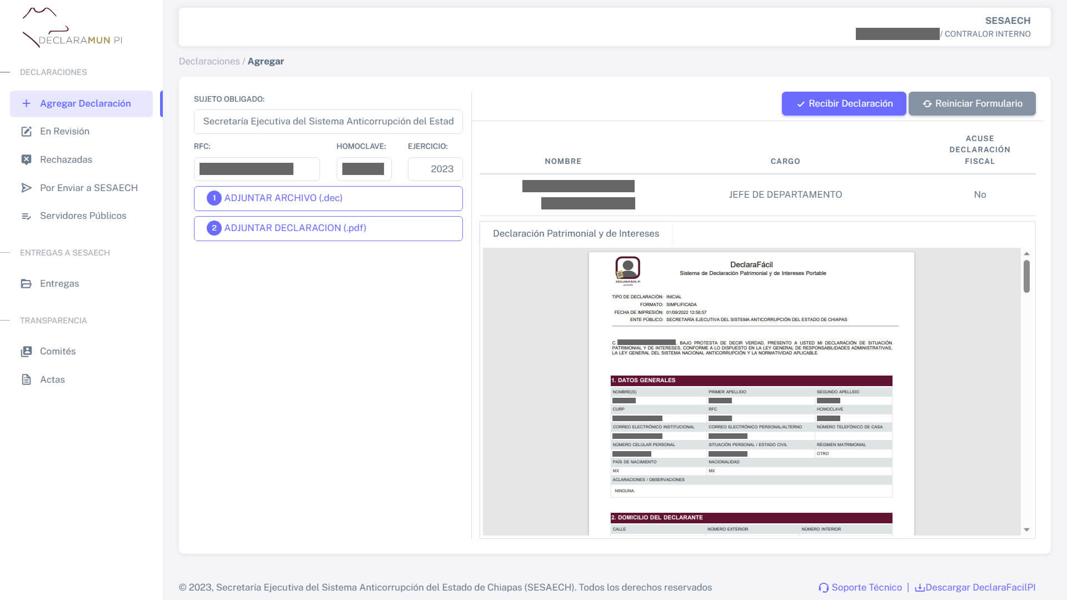
Task: Open Comités under Transparencia
Action: pyautogui.click(x=81, y=352)
